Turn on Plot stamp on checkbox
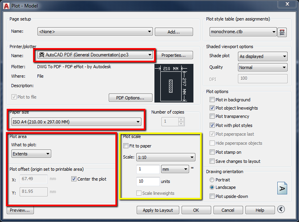299x222 pixels. click(x=212, y=152)
